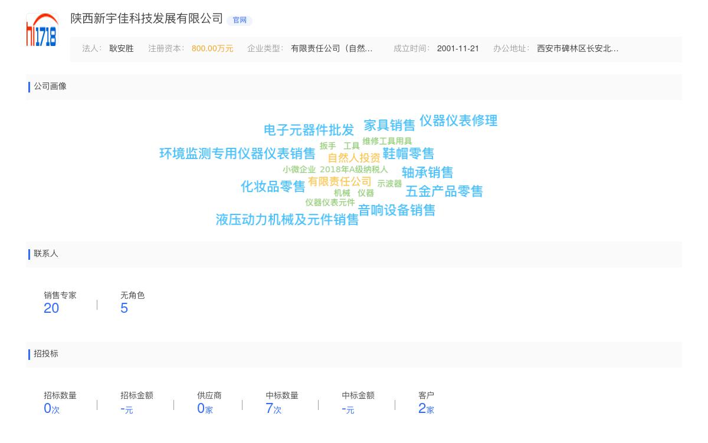This screenshot has height=443, width=708.
Task: Click 销售专家 count 20
Action: [x=51, y=308]
